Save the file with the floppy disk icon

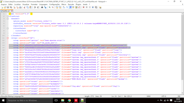(8, 7)
